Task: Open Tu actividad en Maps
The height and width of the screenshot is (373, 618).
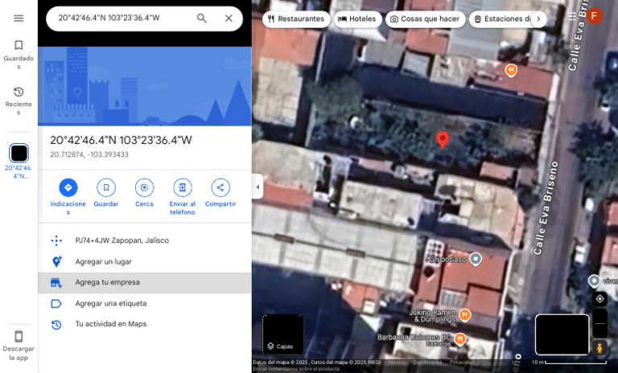Action: [x=144, y=324]
